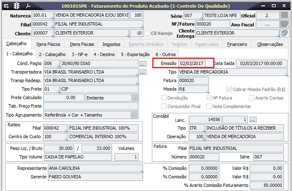Click the ellipsis button beside Cond. Pagto
Image resolution: width=292 pixels, height=191 pixels.
[143, 64]
